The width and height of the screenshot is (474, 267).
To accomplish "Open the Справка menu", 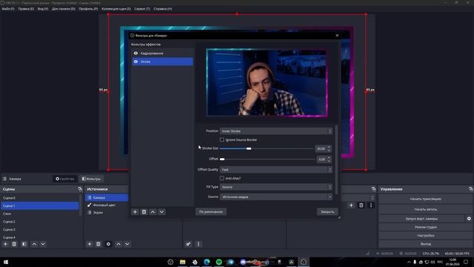I will (163, 9).
